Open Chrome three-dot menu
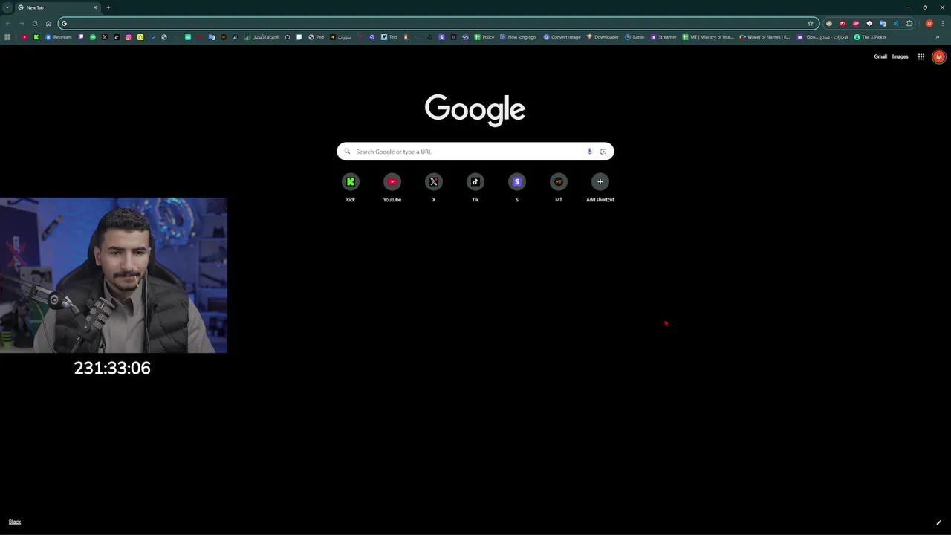This screenshot has height=535, width=951. 943,23
